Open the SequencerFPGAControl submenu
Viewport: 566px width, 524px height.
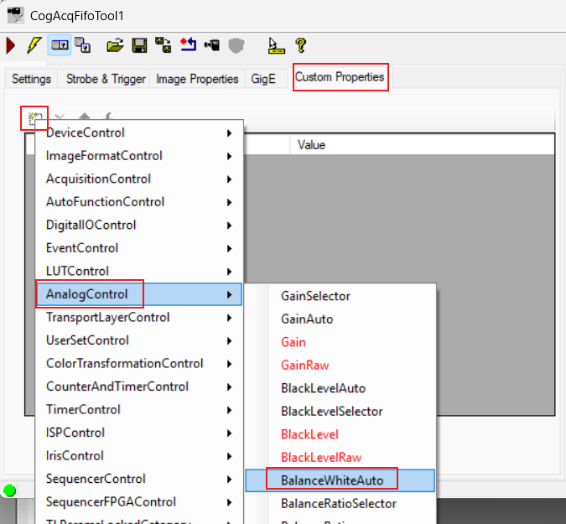point(139,502)
